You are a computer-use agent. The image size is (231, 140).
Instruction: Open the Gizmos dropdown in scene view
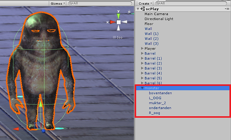[58, 4]
